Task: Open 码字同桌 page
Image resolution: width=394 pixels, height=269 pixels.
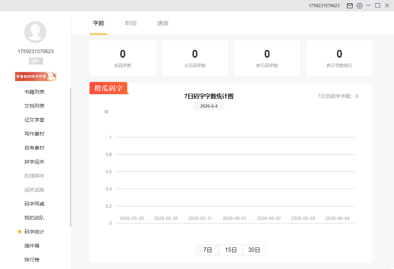Action: tap(34, 204)
